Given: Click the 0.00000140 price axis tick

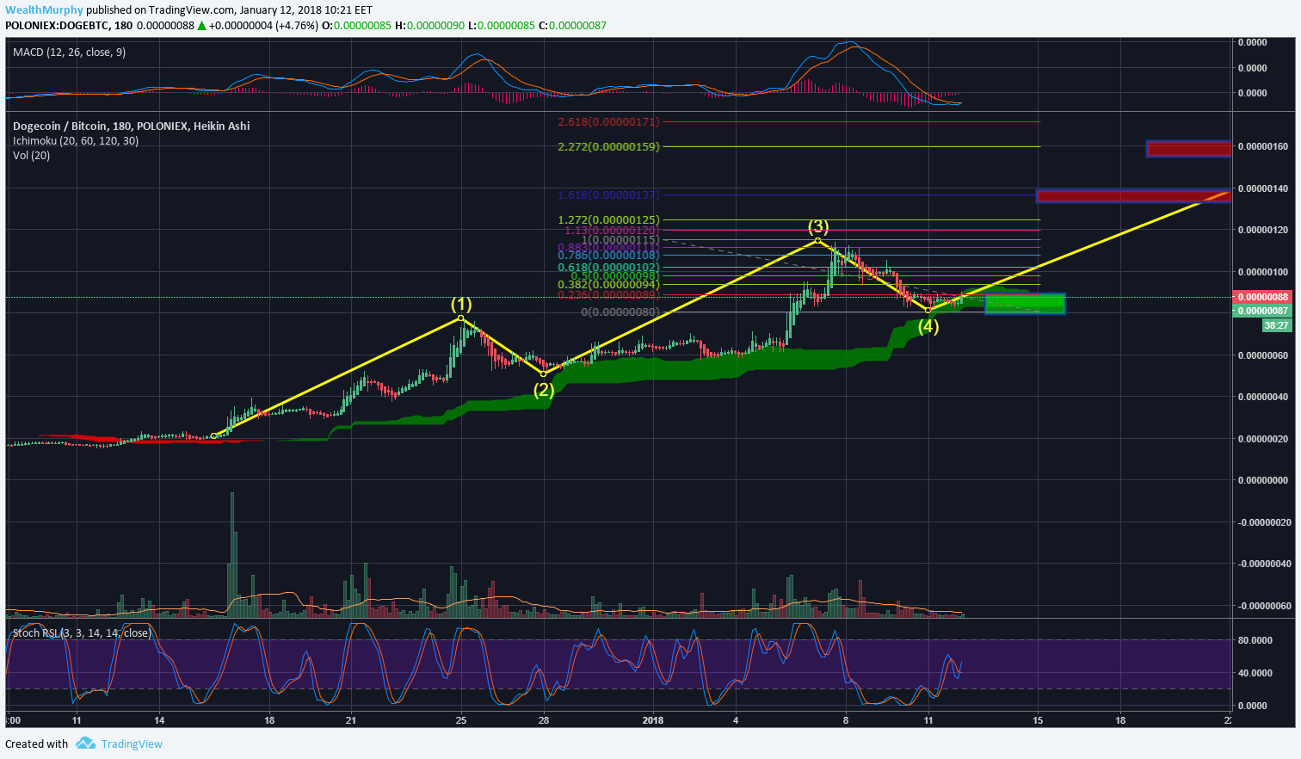Looking at the screenshot, I should pos(1262,188).
